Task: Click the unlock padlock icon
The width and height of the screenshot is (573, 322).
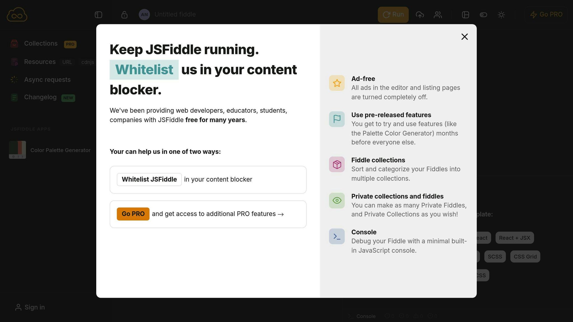Action: [x=125, y=15]
